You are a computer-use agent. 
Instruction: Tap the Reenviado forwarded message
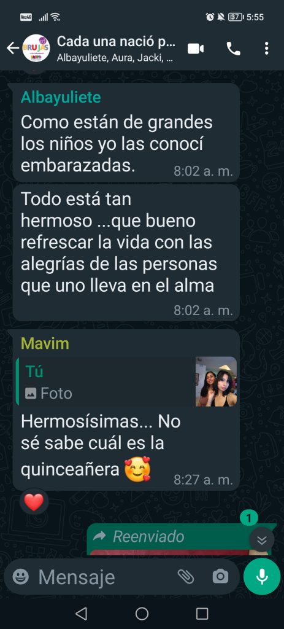tap(179, 539)
